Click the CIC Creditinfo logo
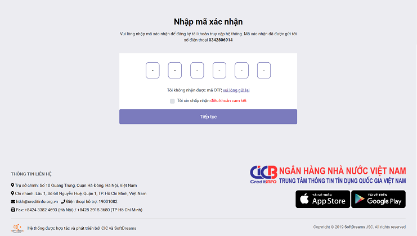The height and width of the screenshot is (236, 417). tap(263, 174)
